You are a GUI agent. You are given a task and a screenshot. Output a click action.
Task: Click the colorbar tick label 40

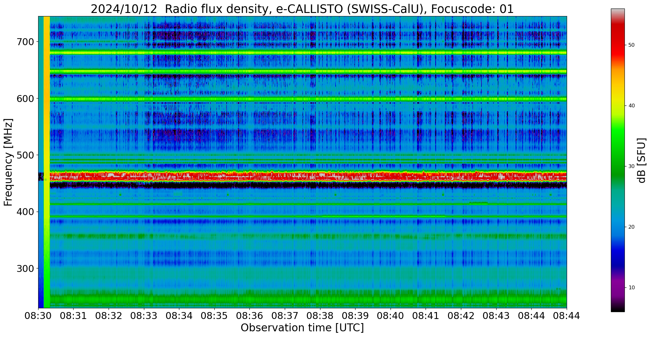(x=631, y=106)
